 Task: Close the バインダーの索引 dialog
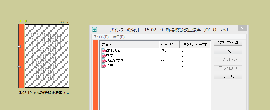point(242,28)
